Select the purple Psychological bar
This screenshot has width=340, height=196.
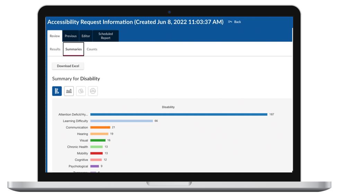[x=95, y=166]
